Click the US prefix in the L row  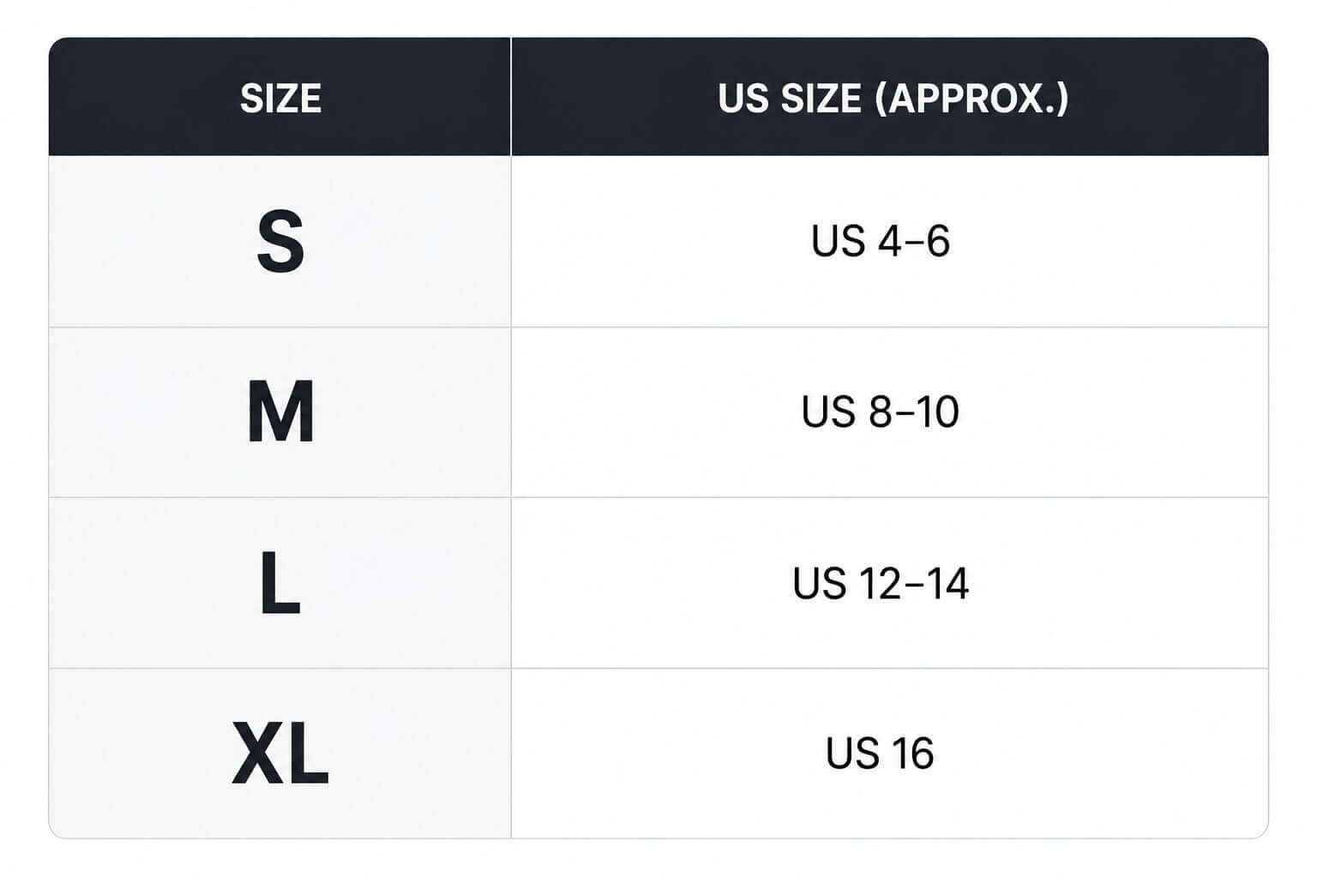(820, 583)
